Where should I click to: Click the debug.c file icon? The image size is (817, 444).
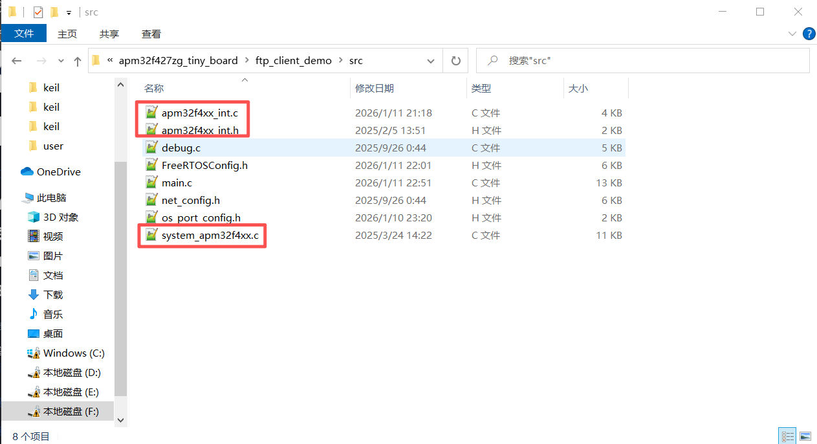tap(151, 148)
